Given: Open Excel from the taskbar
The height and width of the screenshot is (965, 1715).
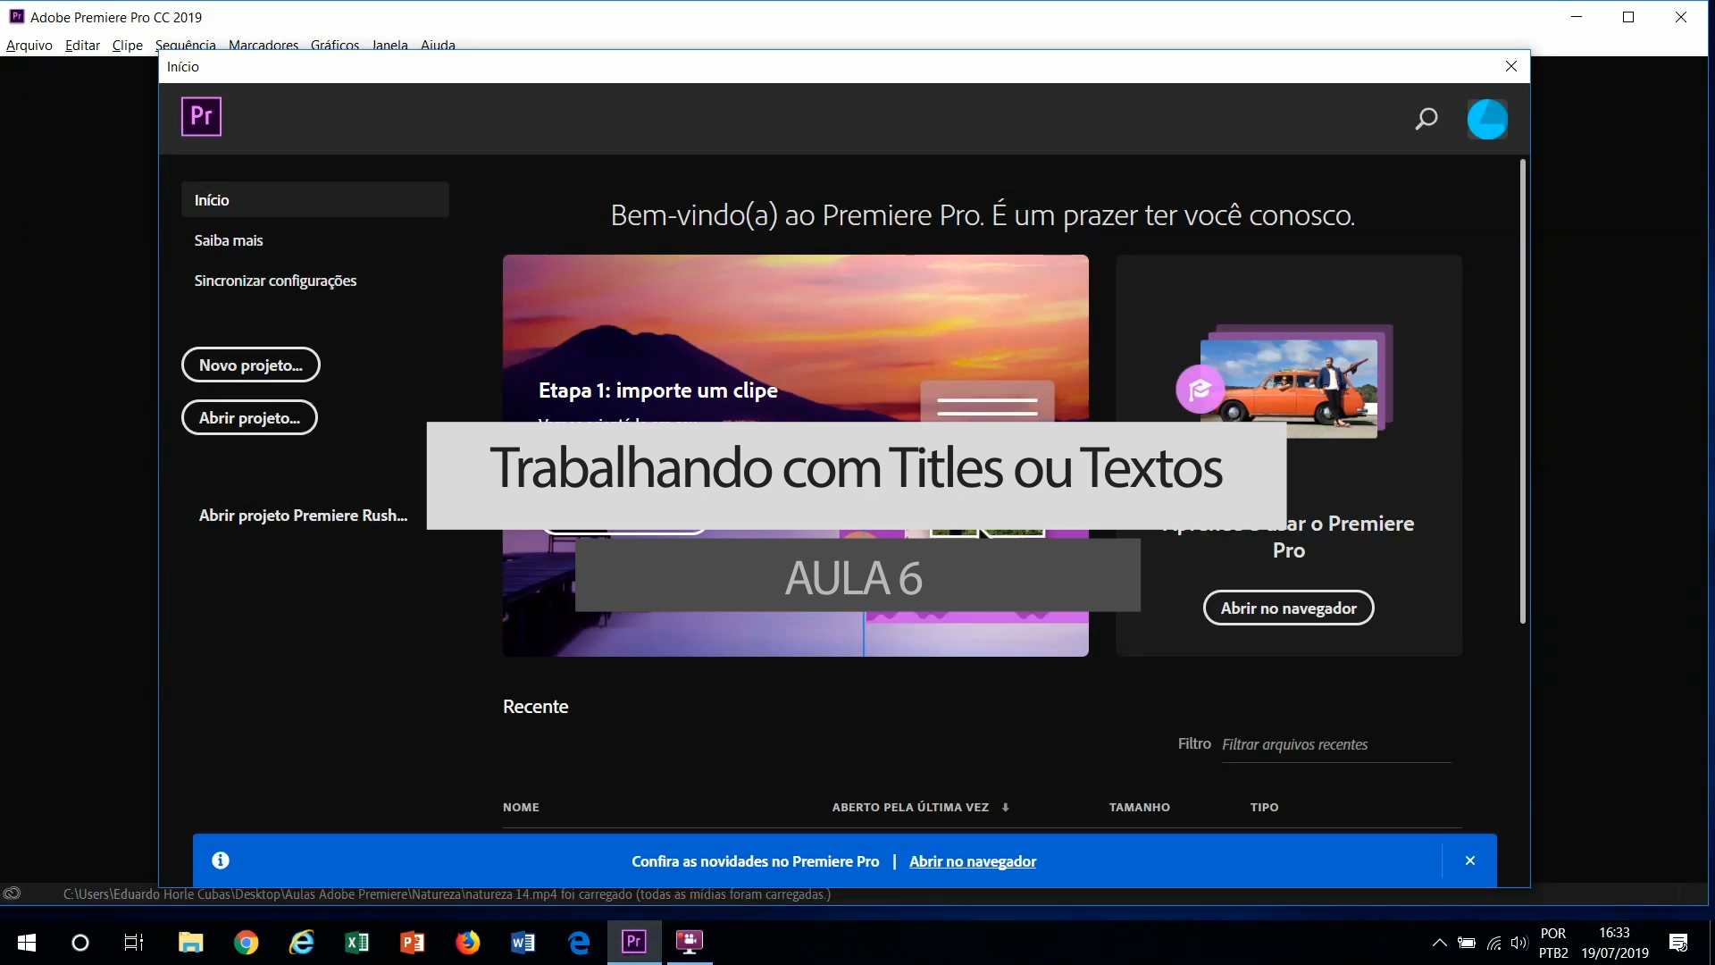Looking at the screenshot, I should click(x=356, y=942).
